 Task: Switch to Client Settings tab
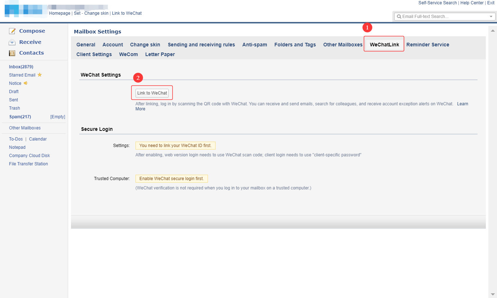94,54
